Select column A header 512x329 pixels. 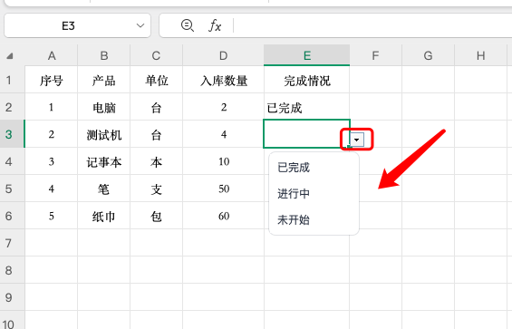[x=52, y=55]
